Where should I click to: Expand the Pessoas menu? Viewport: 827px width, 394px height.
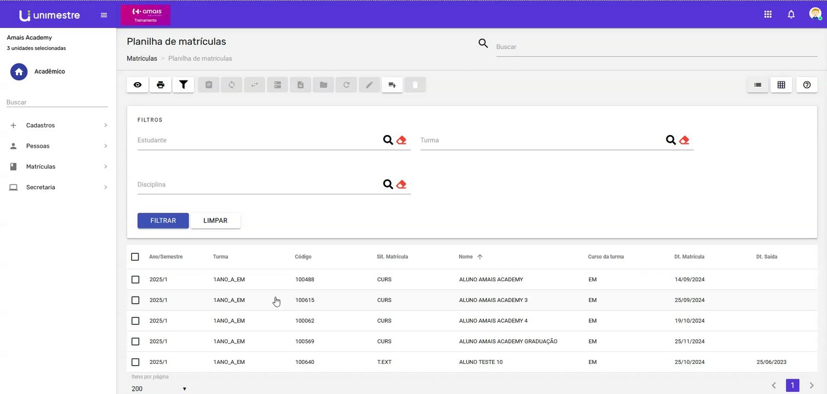(x=58, y=146)
